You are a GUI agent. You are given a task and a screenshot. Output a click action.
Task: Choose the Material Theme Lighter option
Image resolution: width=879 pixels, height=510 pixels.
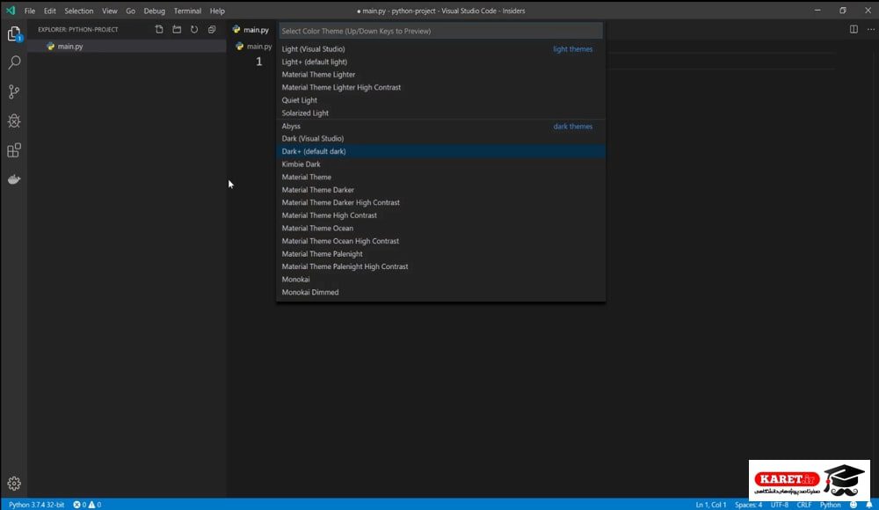pyautogui.click(x=440, y=75)
